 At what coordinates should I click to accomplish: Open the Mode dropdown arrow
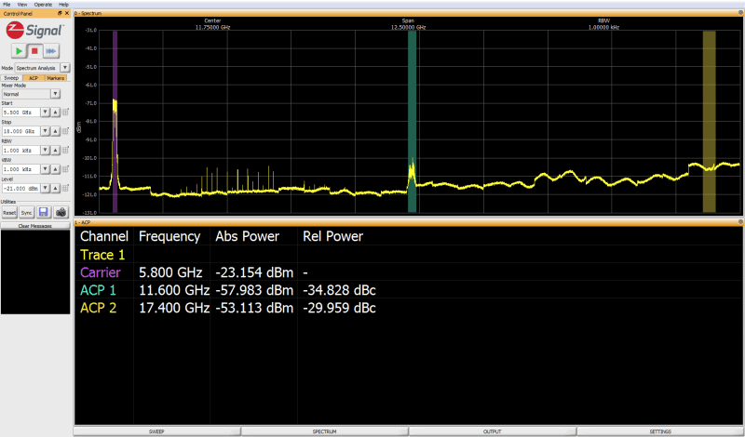(x=65, y=68)
